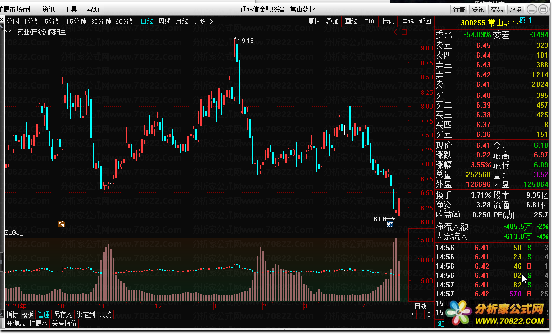Click the 300255 常山药业 stock title
Image resolution: width=553 pixels, height=334 pixels.
coord(490,23)
